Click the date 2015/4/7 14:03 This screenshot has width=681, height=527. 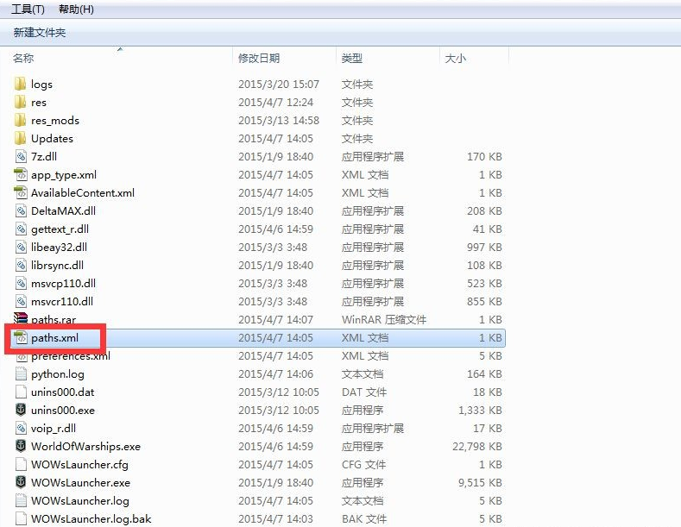click(275, 518)
